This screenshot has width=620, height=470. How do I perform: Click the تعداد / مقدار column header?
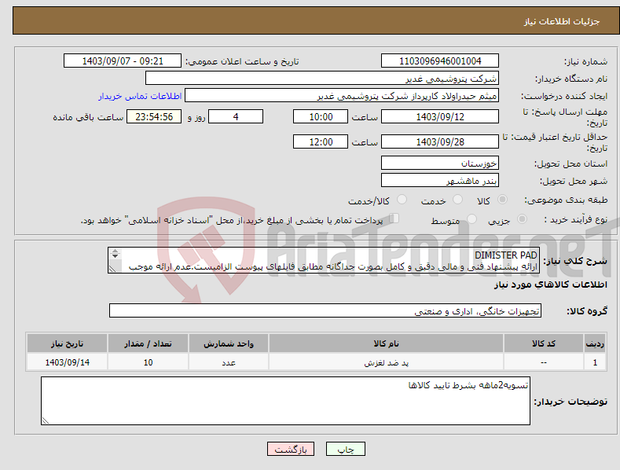point(148,343)
